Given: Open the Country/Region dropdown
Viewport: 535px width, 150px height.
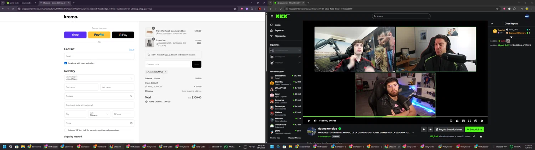Looking at the screenshot, I should pos(99,78).
